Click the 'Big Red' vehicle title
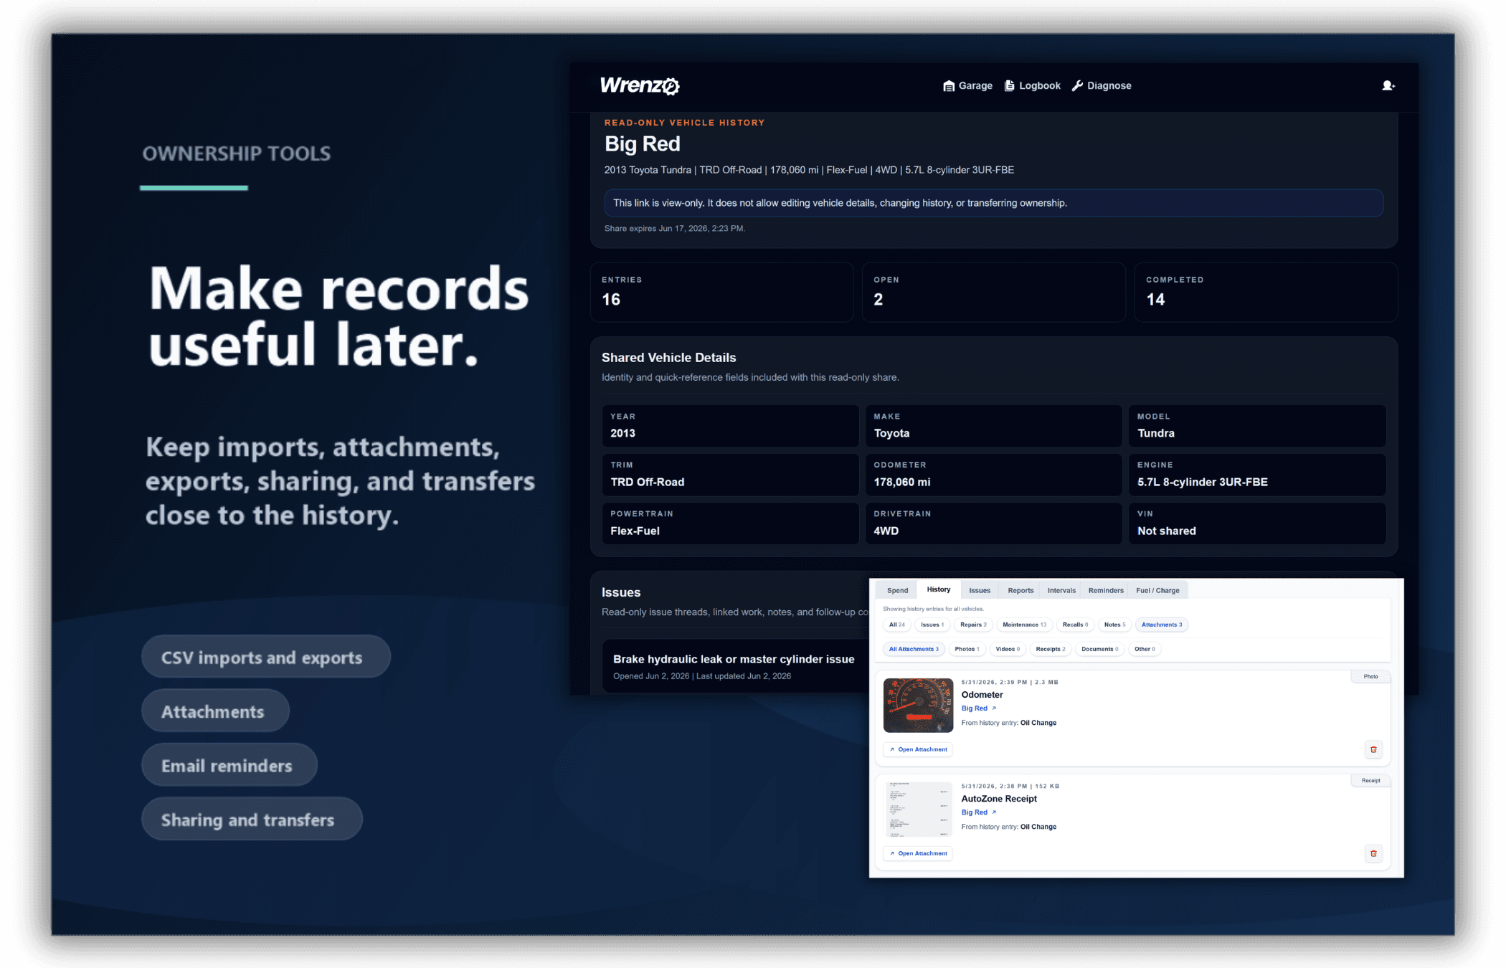 (642, 143)
